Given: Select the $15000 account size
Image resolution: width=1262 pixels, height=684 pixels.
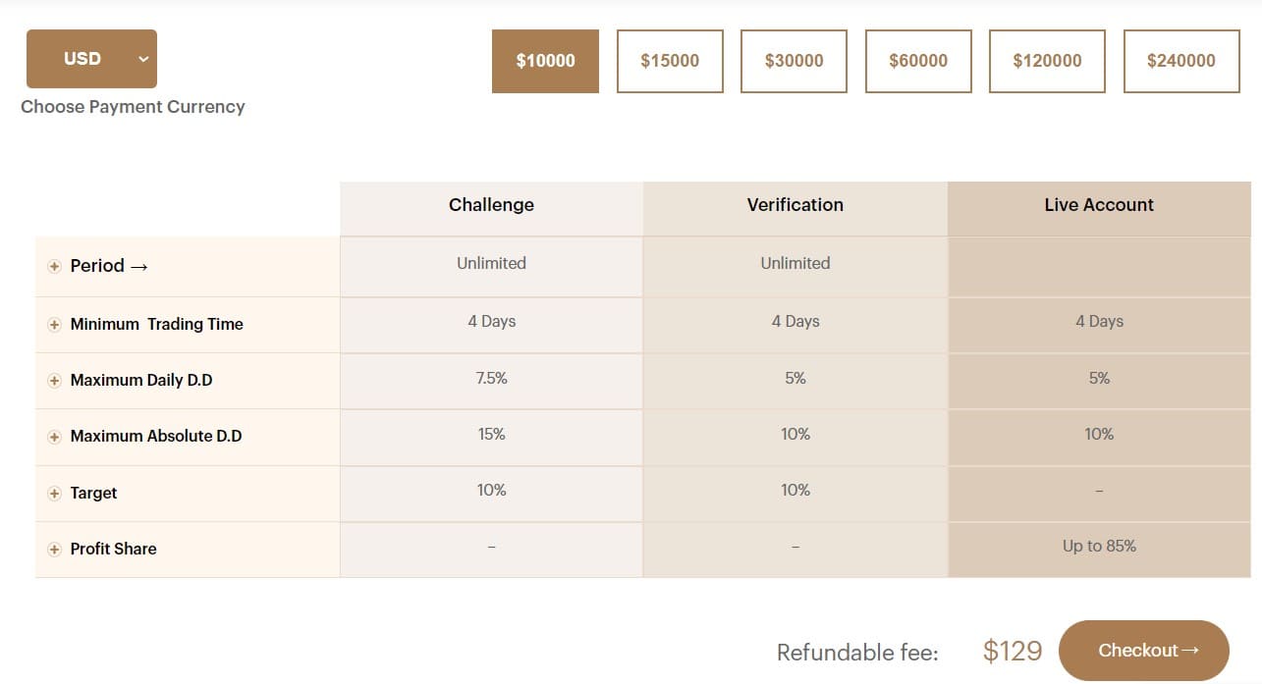Looking at the screenshot, I should [x=670, y=61].
